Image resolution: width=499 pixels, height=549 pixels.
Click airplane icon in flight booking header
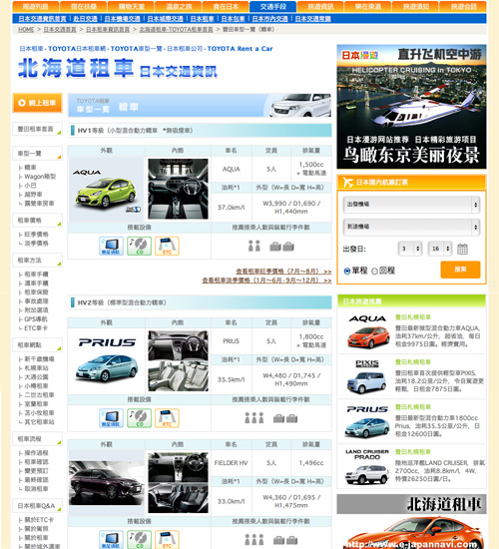click(x=347, y=182)
